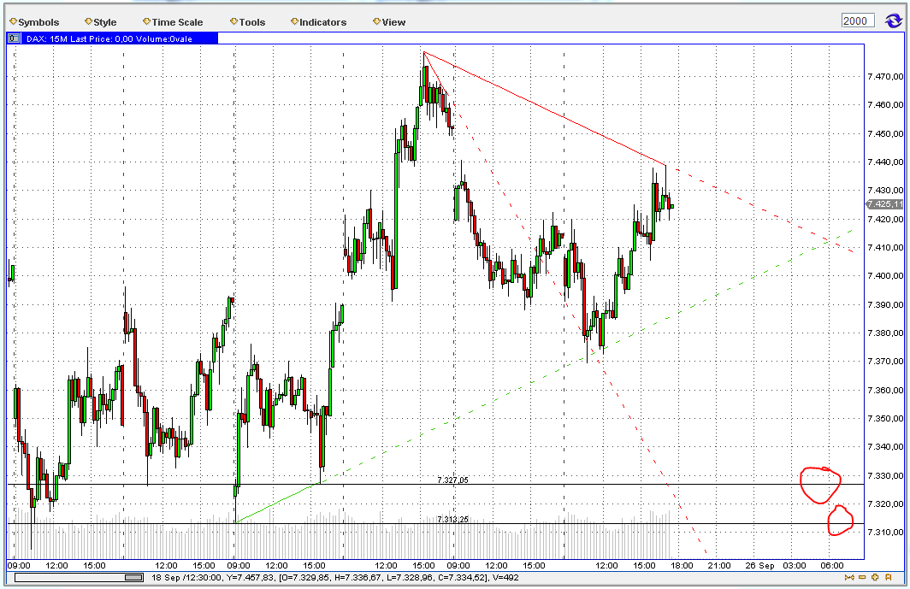Viewport: 910px width, 589px height.
Task: Open the Symbols menu
Action: (35, 22)
